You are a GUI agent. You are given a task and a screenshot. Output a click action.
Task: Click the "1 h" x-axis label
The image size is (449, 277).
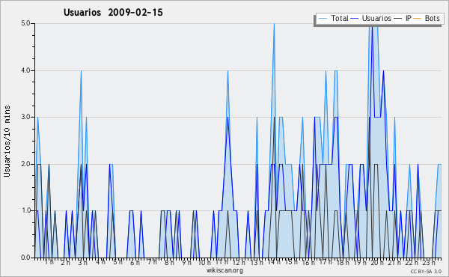tap(49, 262)
